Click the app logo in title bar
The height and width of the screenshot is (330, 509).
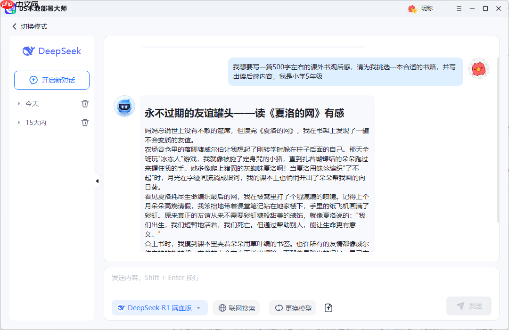pos(10,9)
